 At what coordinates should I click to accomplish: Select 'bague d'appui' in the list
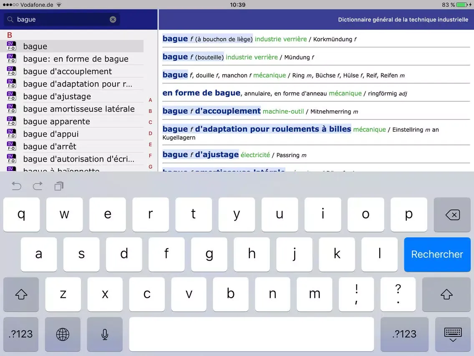click(x=72, y=134)
